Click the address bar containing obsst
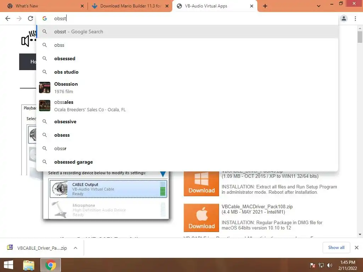The height and width of the screenshot is (272, 363). pos(187,18)
